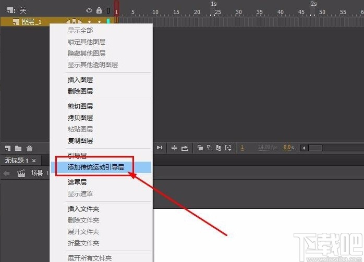Click the layer view options icon beside 关
The height and width of the screenshot is (262, 364).
(x=11, y=10)
